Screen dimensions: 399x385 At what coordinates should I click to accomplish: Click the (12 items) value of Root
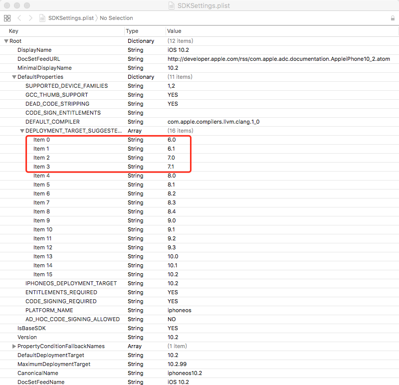[x=180, y=41]
